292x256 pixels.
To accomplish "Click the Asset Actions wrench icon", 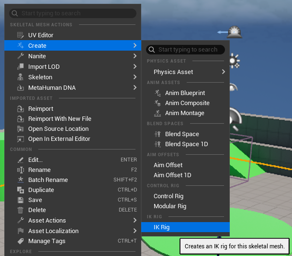I will point(20,220).
